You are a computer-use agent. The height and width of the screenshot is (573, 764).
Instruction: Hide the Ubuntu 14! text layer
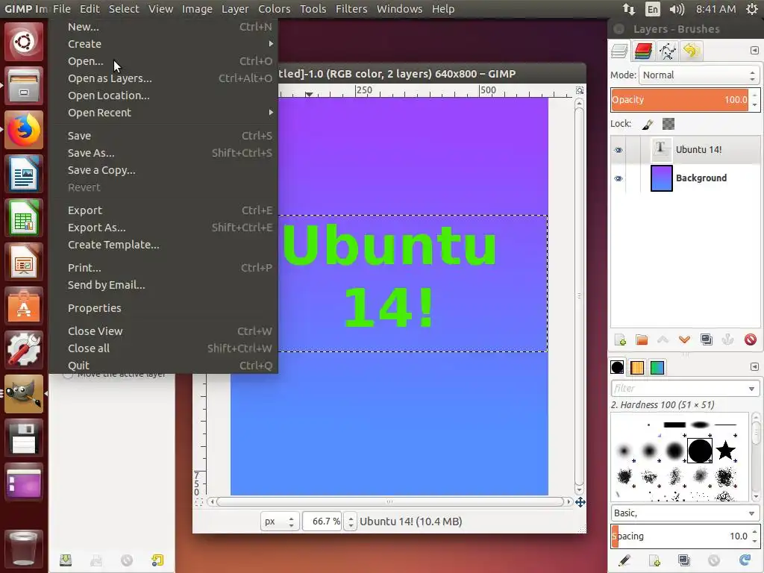pyautogui.click(x=619, y=150)
